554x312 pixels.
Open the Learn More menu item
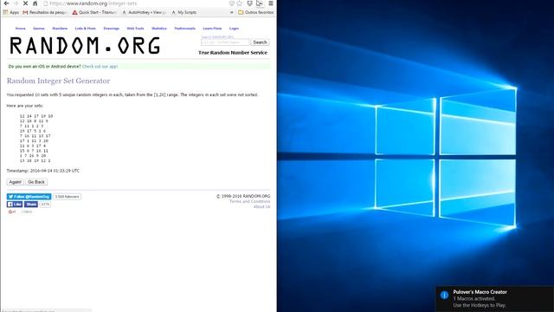[212, 29]
